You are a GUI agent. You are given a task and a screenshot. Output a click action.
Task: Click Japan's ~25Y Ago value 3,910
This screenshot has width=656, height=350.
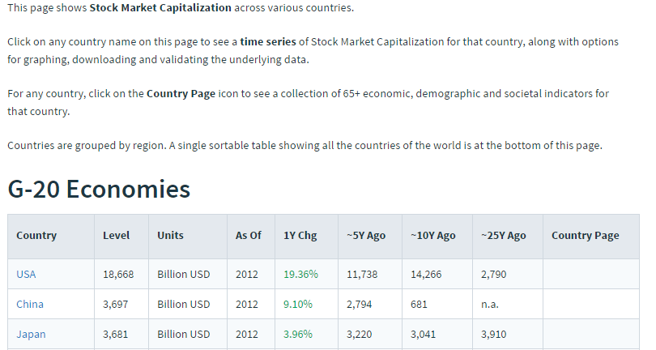494,334
